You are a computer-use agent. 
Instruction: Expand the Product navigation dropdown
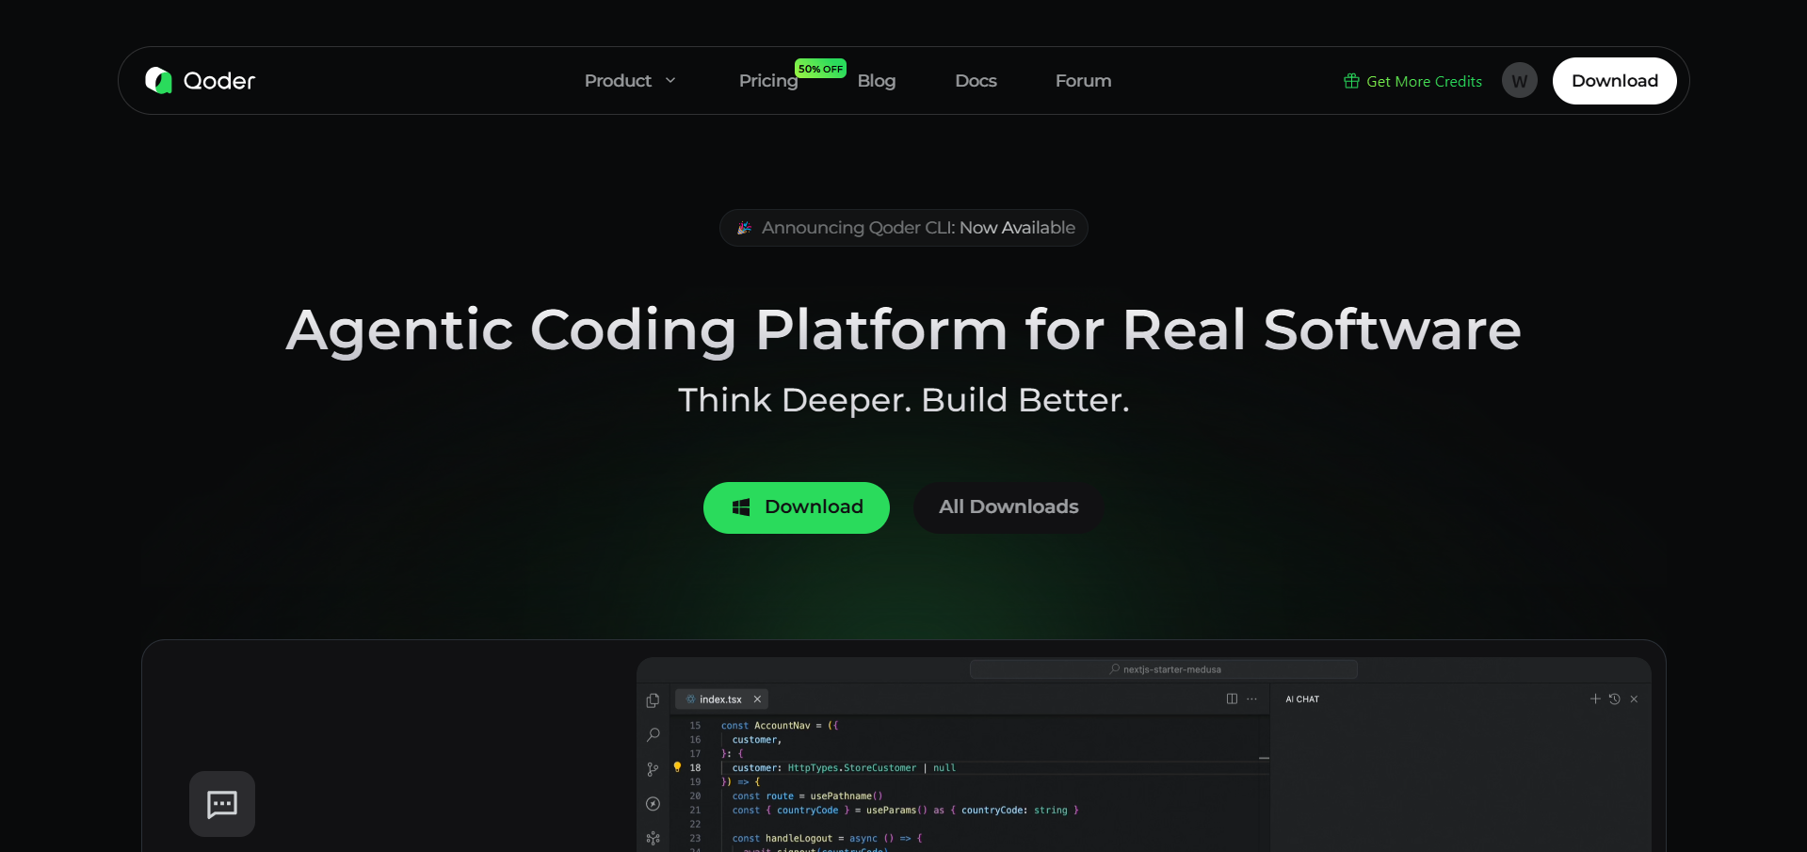click(x=630, y=81)
